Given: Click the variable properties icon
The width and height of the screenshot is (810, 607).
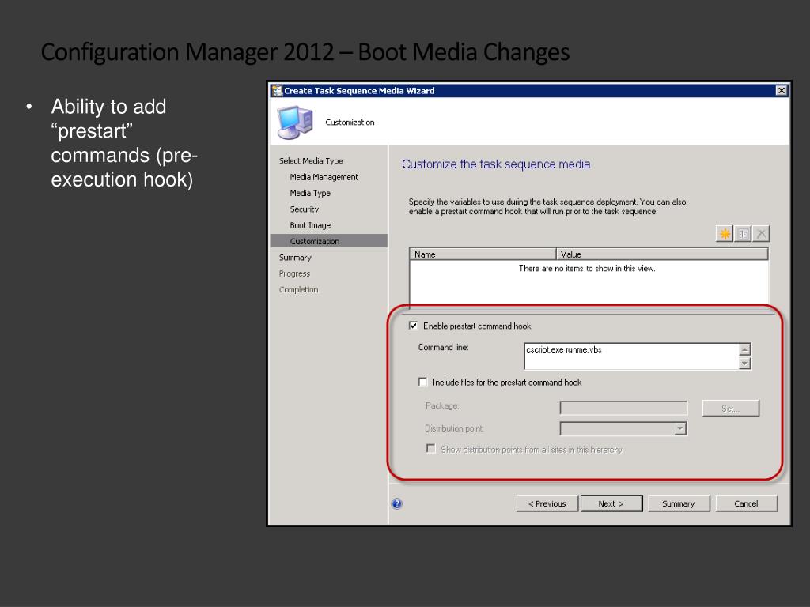Looking at the screenshot, I should pos(743,234).
